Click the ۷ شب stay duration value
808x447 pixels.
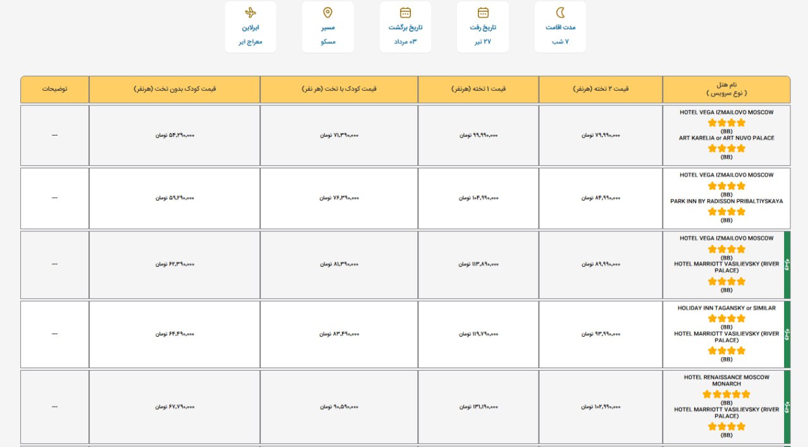[561, 42]
